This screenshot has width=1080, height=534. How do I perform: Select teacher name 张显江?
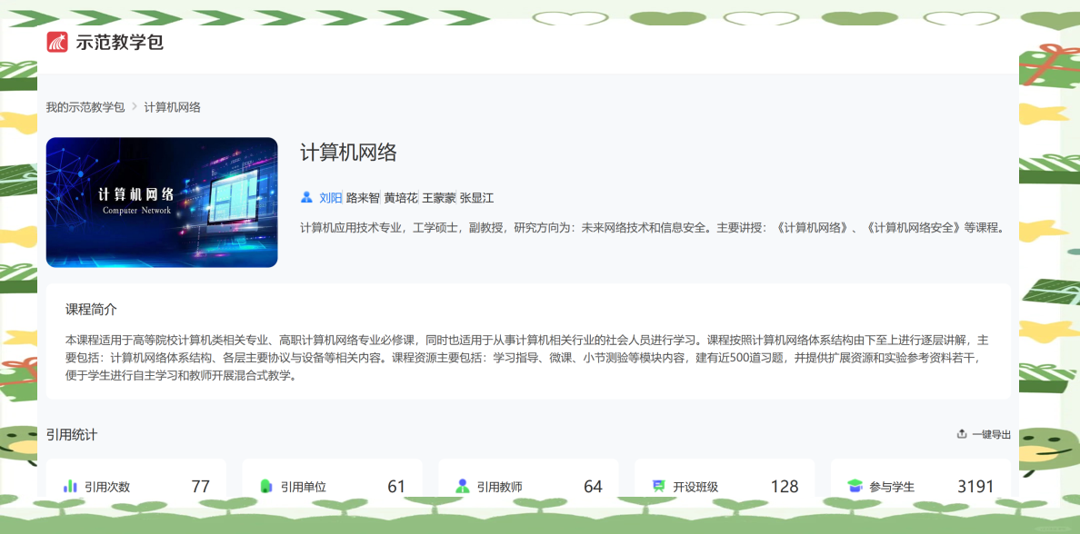point(476,198)
